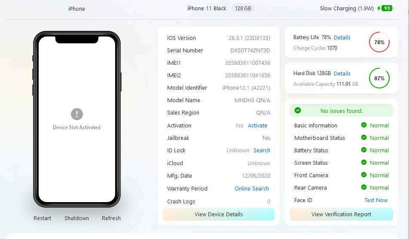Click the 87% hard disk capacity ring

[x=379, y=78]
